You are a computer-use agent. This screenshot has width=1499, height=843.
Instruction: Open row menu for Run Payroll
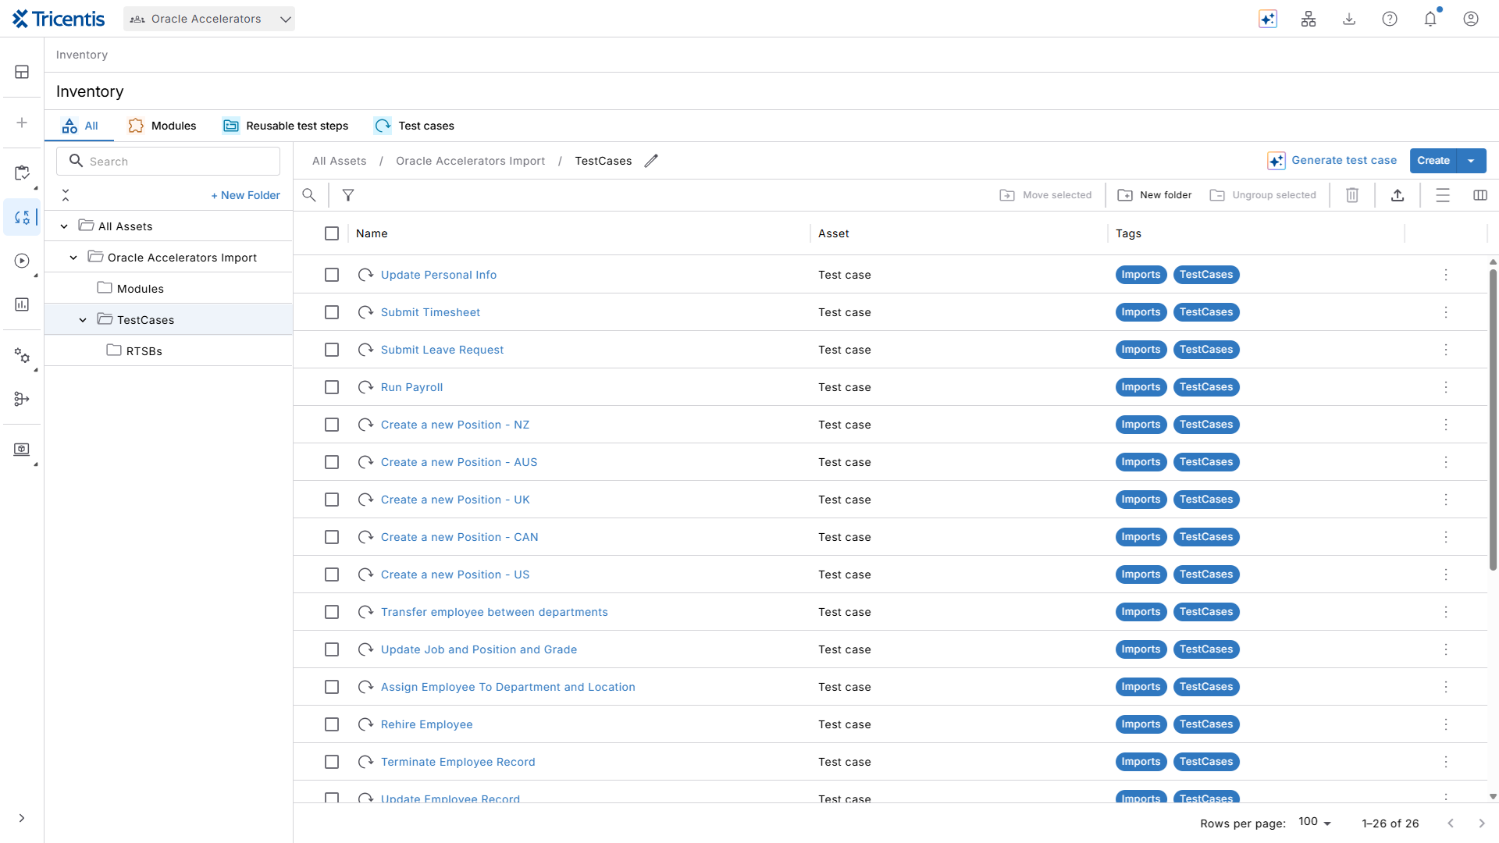[x=1446, y=387]
